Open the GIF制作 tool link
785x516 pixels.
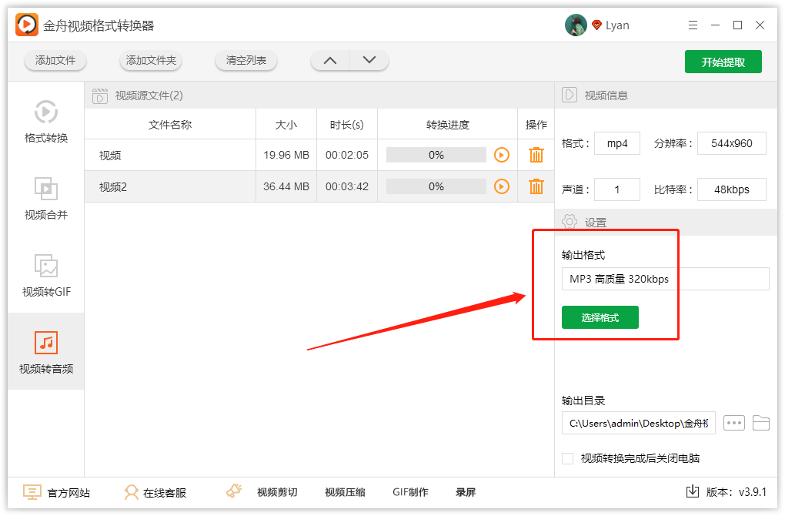[410, 492]
